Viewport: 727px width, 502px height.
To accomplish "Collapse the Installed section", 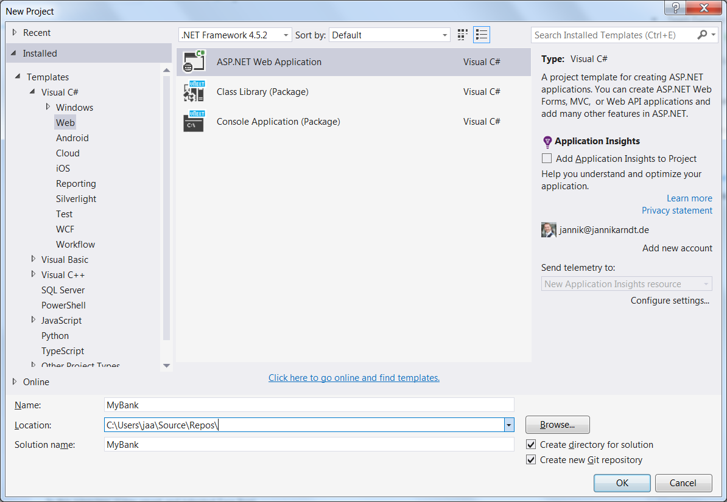I will click(x=14, y=54).
